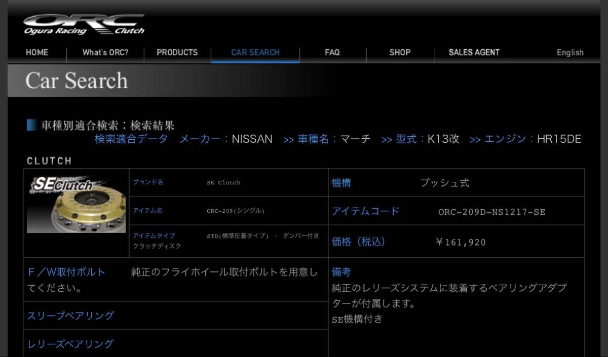Click the 検索適合データ link

(x=131, y=139)
